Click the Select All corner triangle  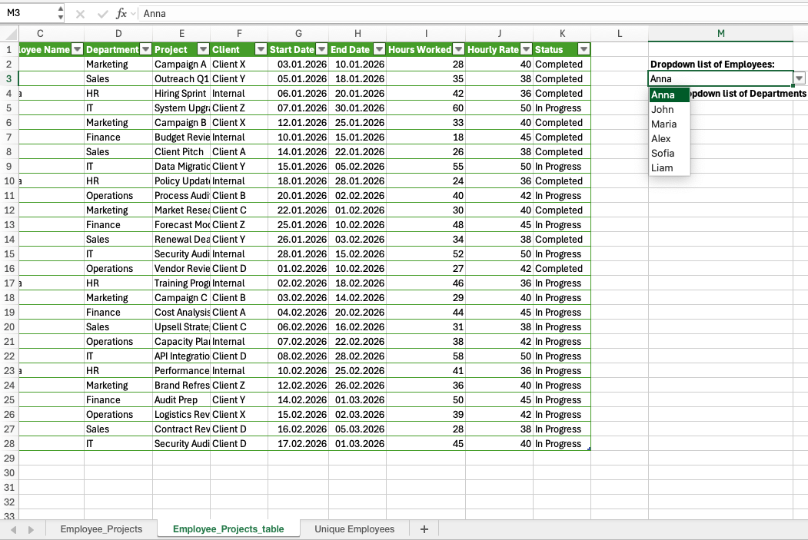pyautogui.click(x=9, y=33)
